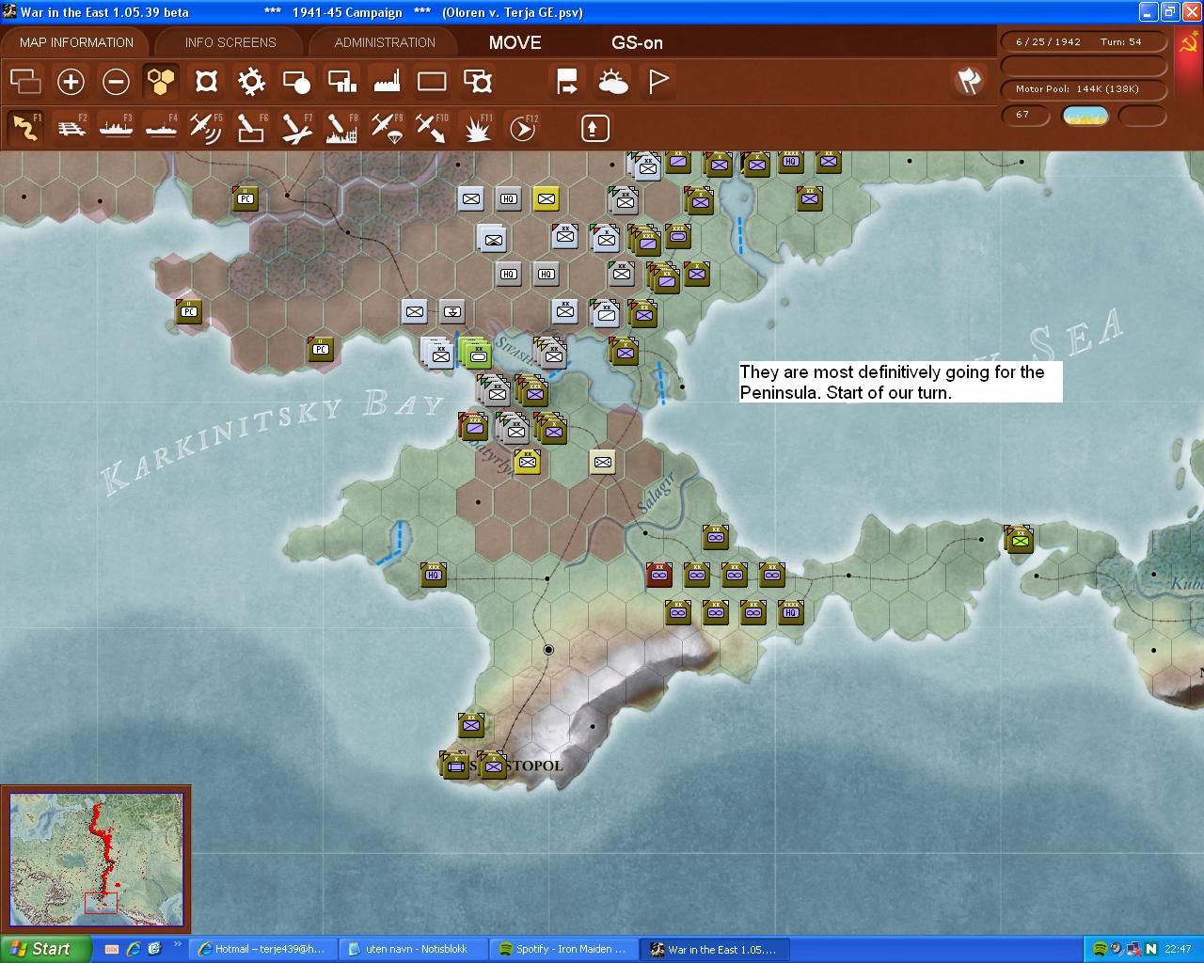Click the empty rectangle toolbar icon

432,82
